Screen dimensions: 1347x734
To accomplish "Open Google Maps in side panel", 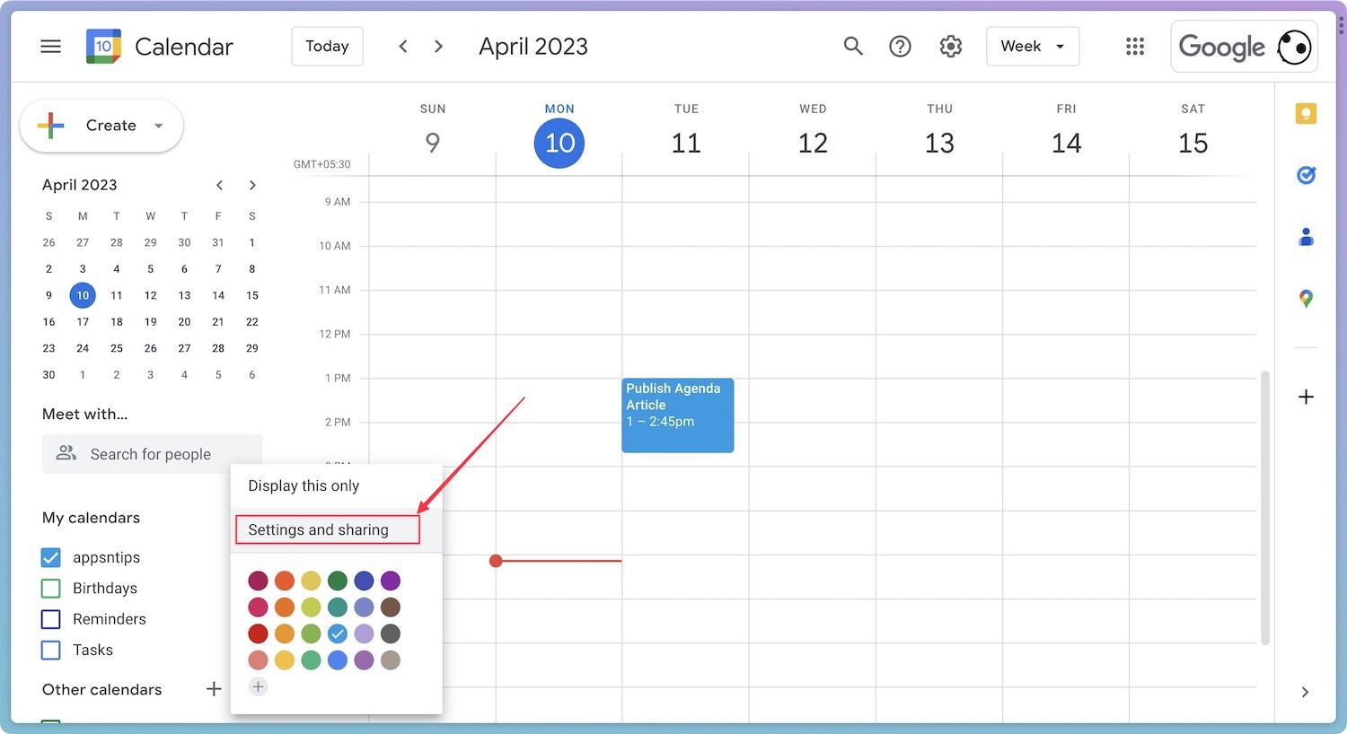I will point(1306,299).
